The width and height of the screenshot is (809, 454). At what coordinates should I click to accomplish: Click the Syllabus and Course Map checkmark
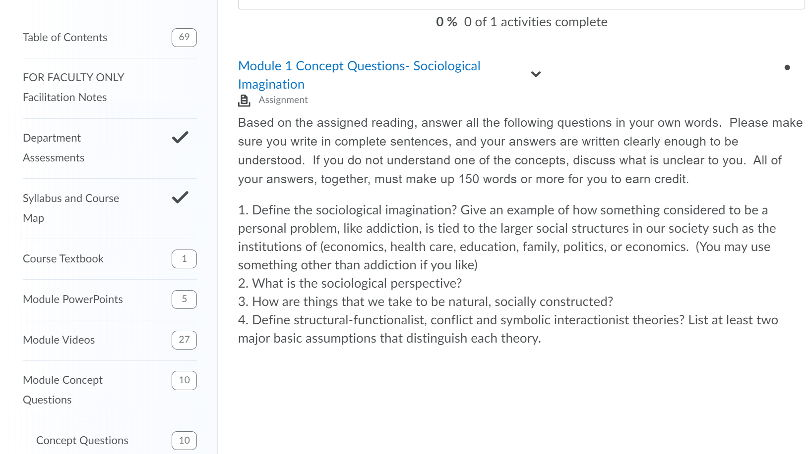point(180,198)
